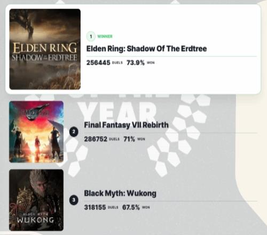
Task: Open the Final Fantasy VII Rebirth cover thumbnail
Action: 36,132
